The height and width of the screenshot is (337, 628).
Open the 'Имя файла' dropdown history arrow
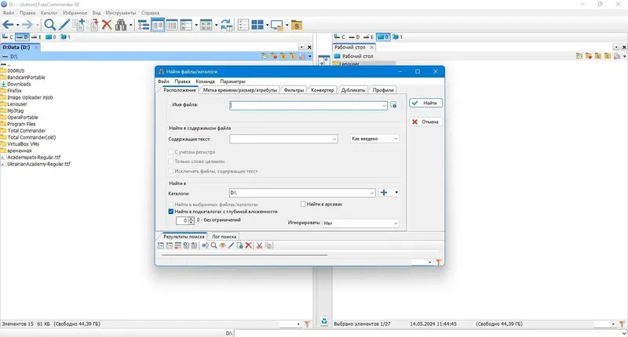coord(384,106)
